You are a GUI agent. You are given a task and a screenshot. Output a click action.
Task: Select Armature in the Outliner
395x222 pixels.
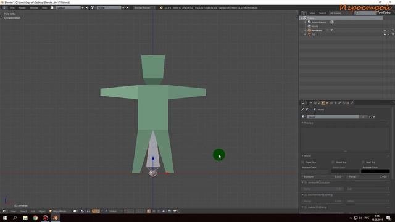[317, 30]
